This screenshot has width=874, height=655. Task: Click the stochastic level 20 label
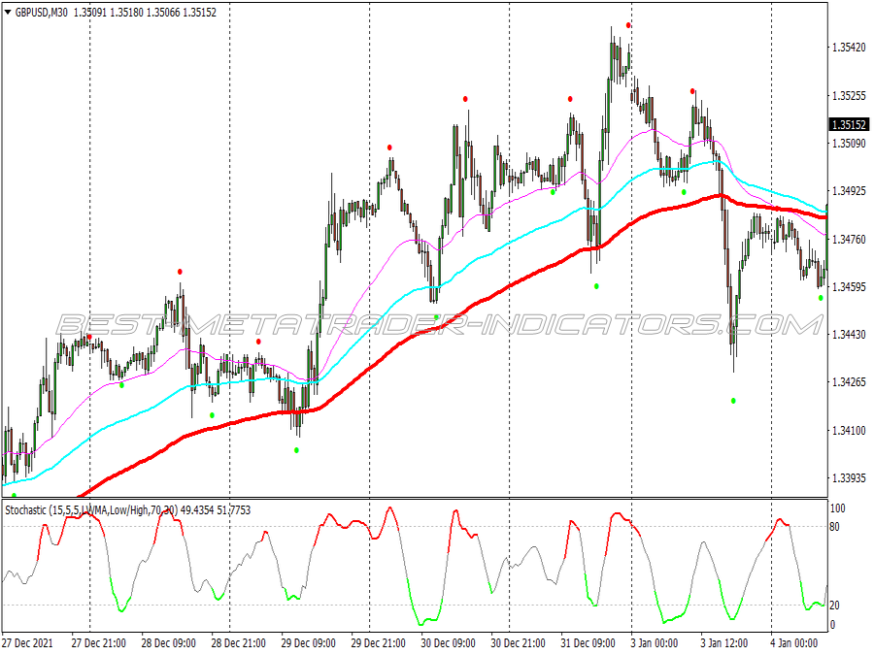834,605
